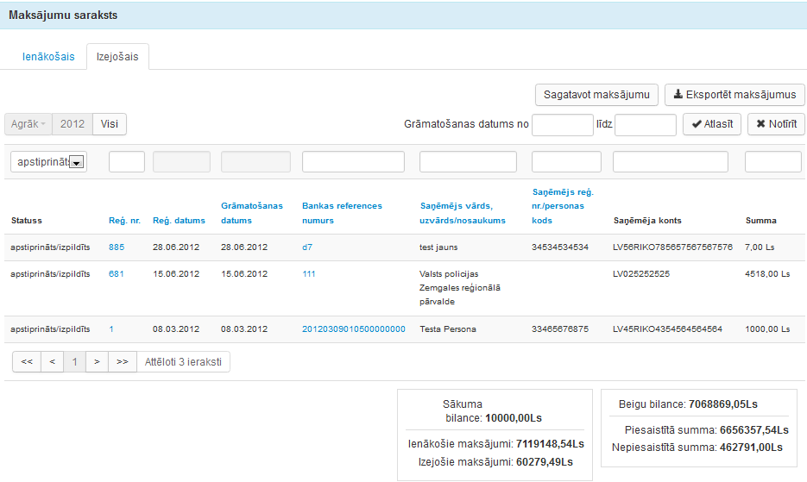807x482 pixels.
Task: Switch to the Ienākošais tab
Action: (48, 57)
